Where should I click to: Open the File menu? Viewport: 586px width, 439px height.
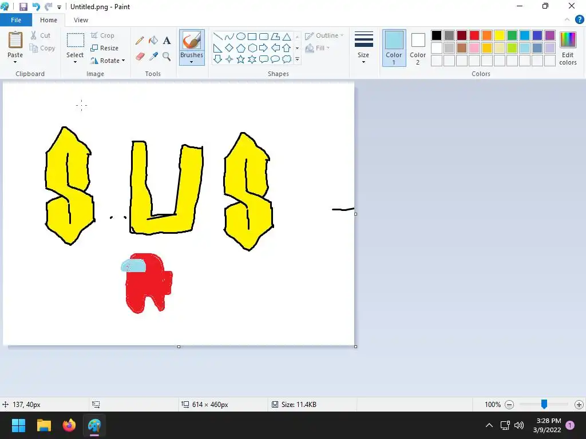(16, 20)
